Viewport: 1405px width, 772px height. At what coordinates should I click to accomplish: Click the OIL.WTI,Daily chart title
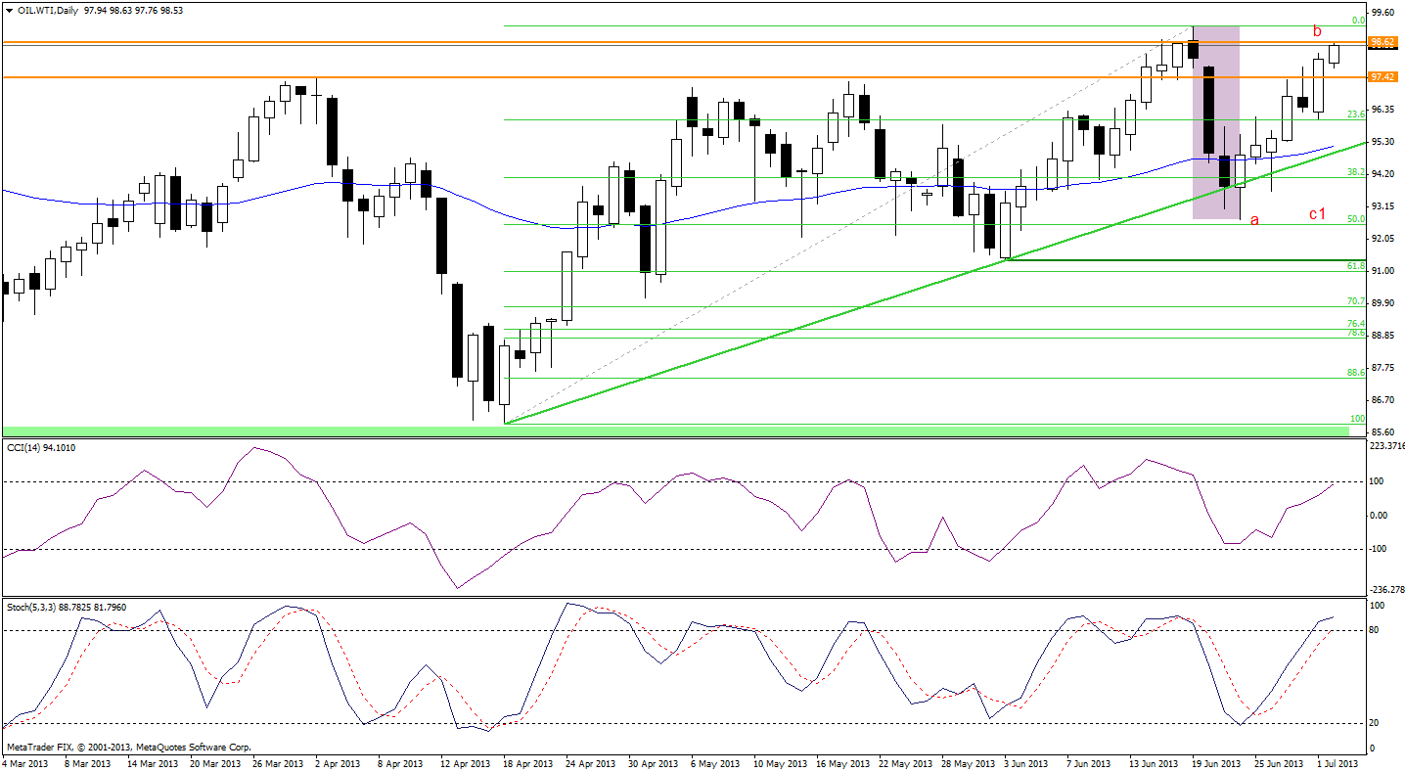coord(46,10)
